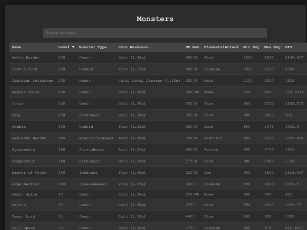Click Hell Spawn's level 90 cell

click(60, 228)
